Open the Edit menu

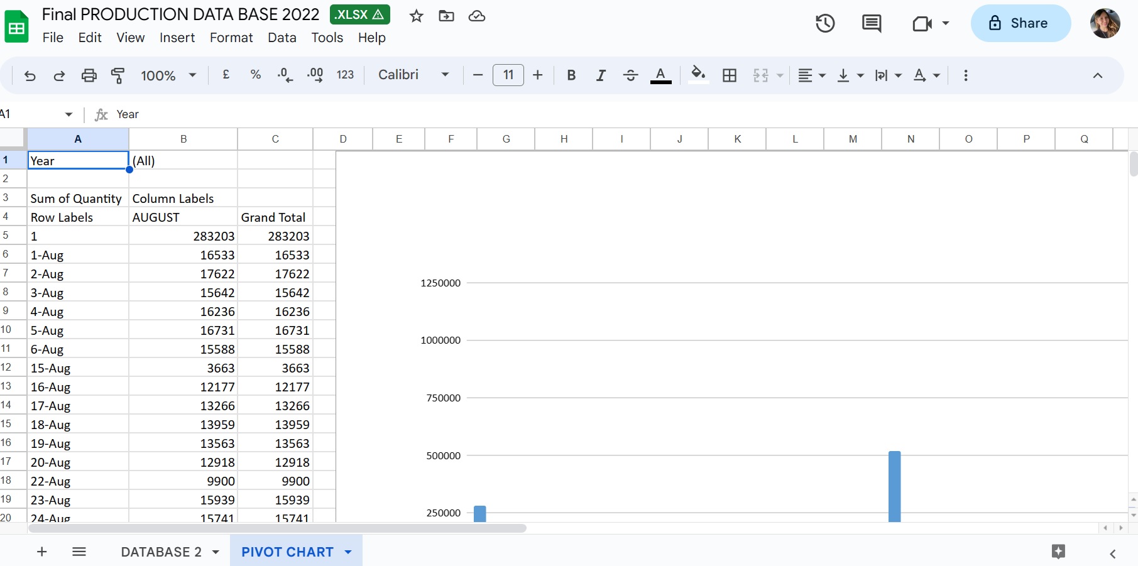(90, 38)
